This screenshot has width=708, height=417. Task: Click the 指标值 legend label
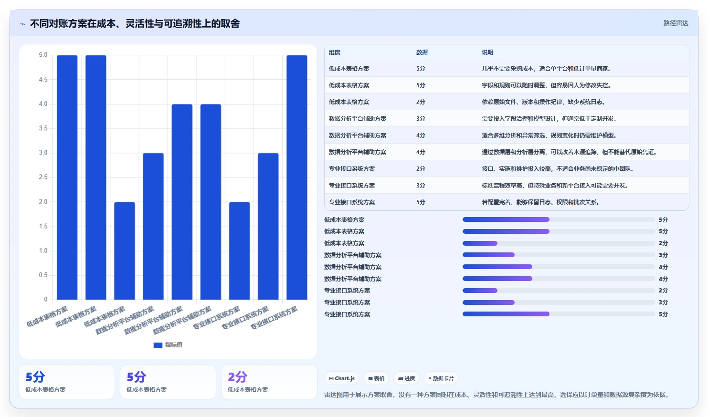(x=174, y=345)
